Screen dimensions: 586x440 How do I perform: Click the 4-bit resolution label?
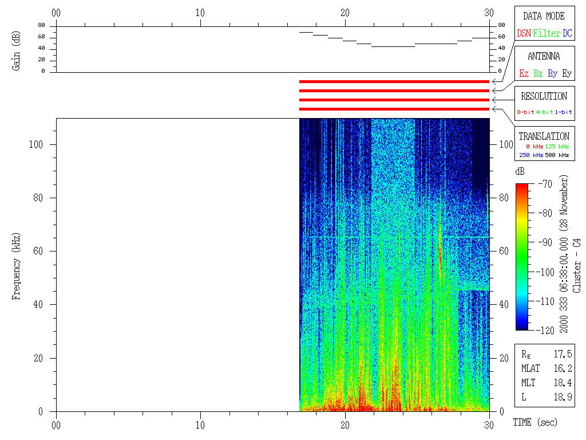[x=545, y=112]
